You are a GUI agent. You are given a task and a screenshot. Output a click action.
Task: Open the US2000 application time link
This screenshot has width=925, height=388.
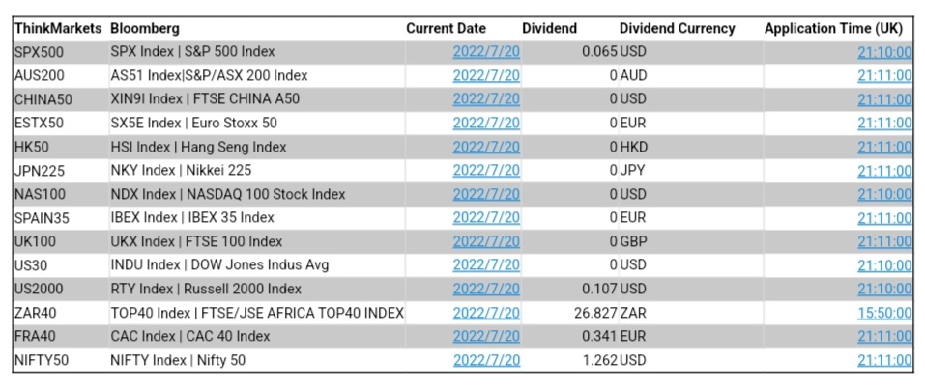point(883,289)
